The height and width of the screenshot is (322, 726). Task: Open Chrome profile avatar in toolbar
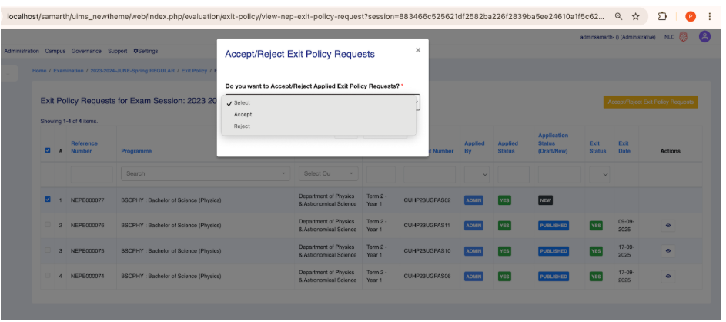691,16
